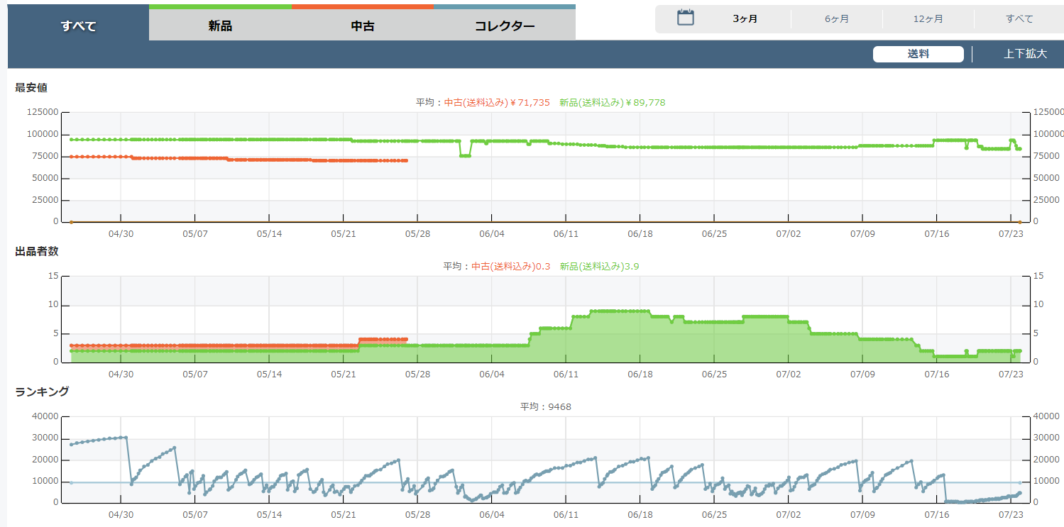Viewport: 1064px width, 527px height.
Task: Switch to the すべて tab
Action: click(x=78, y=26)
